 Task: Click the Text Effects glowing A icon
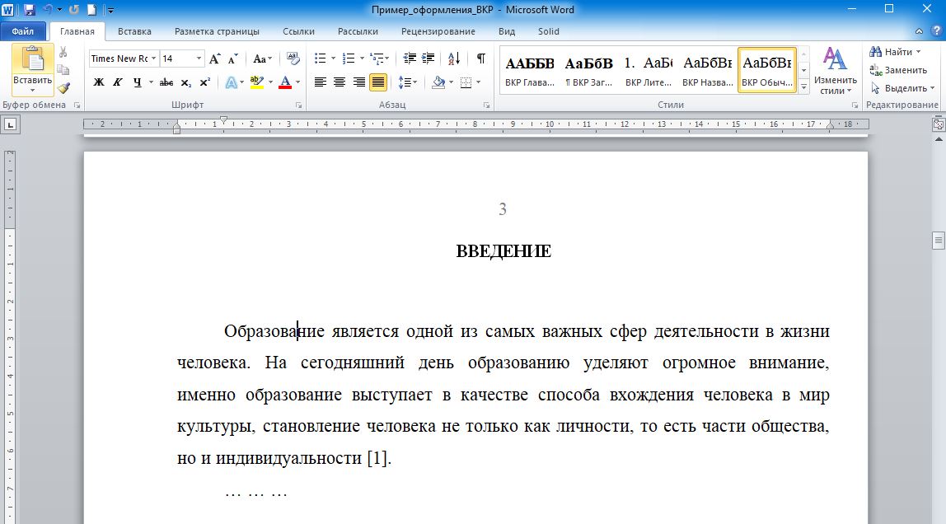click(231, 82)
